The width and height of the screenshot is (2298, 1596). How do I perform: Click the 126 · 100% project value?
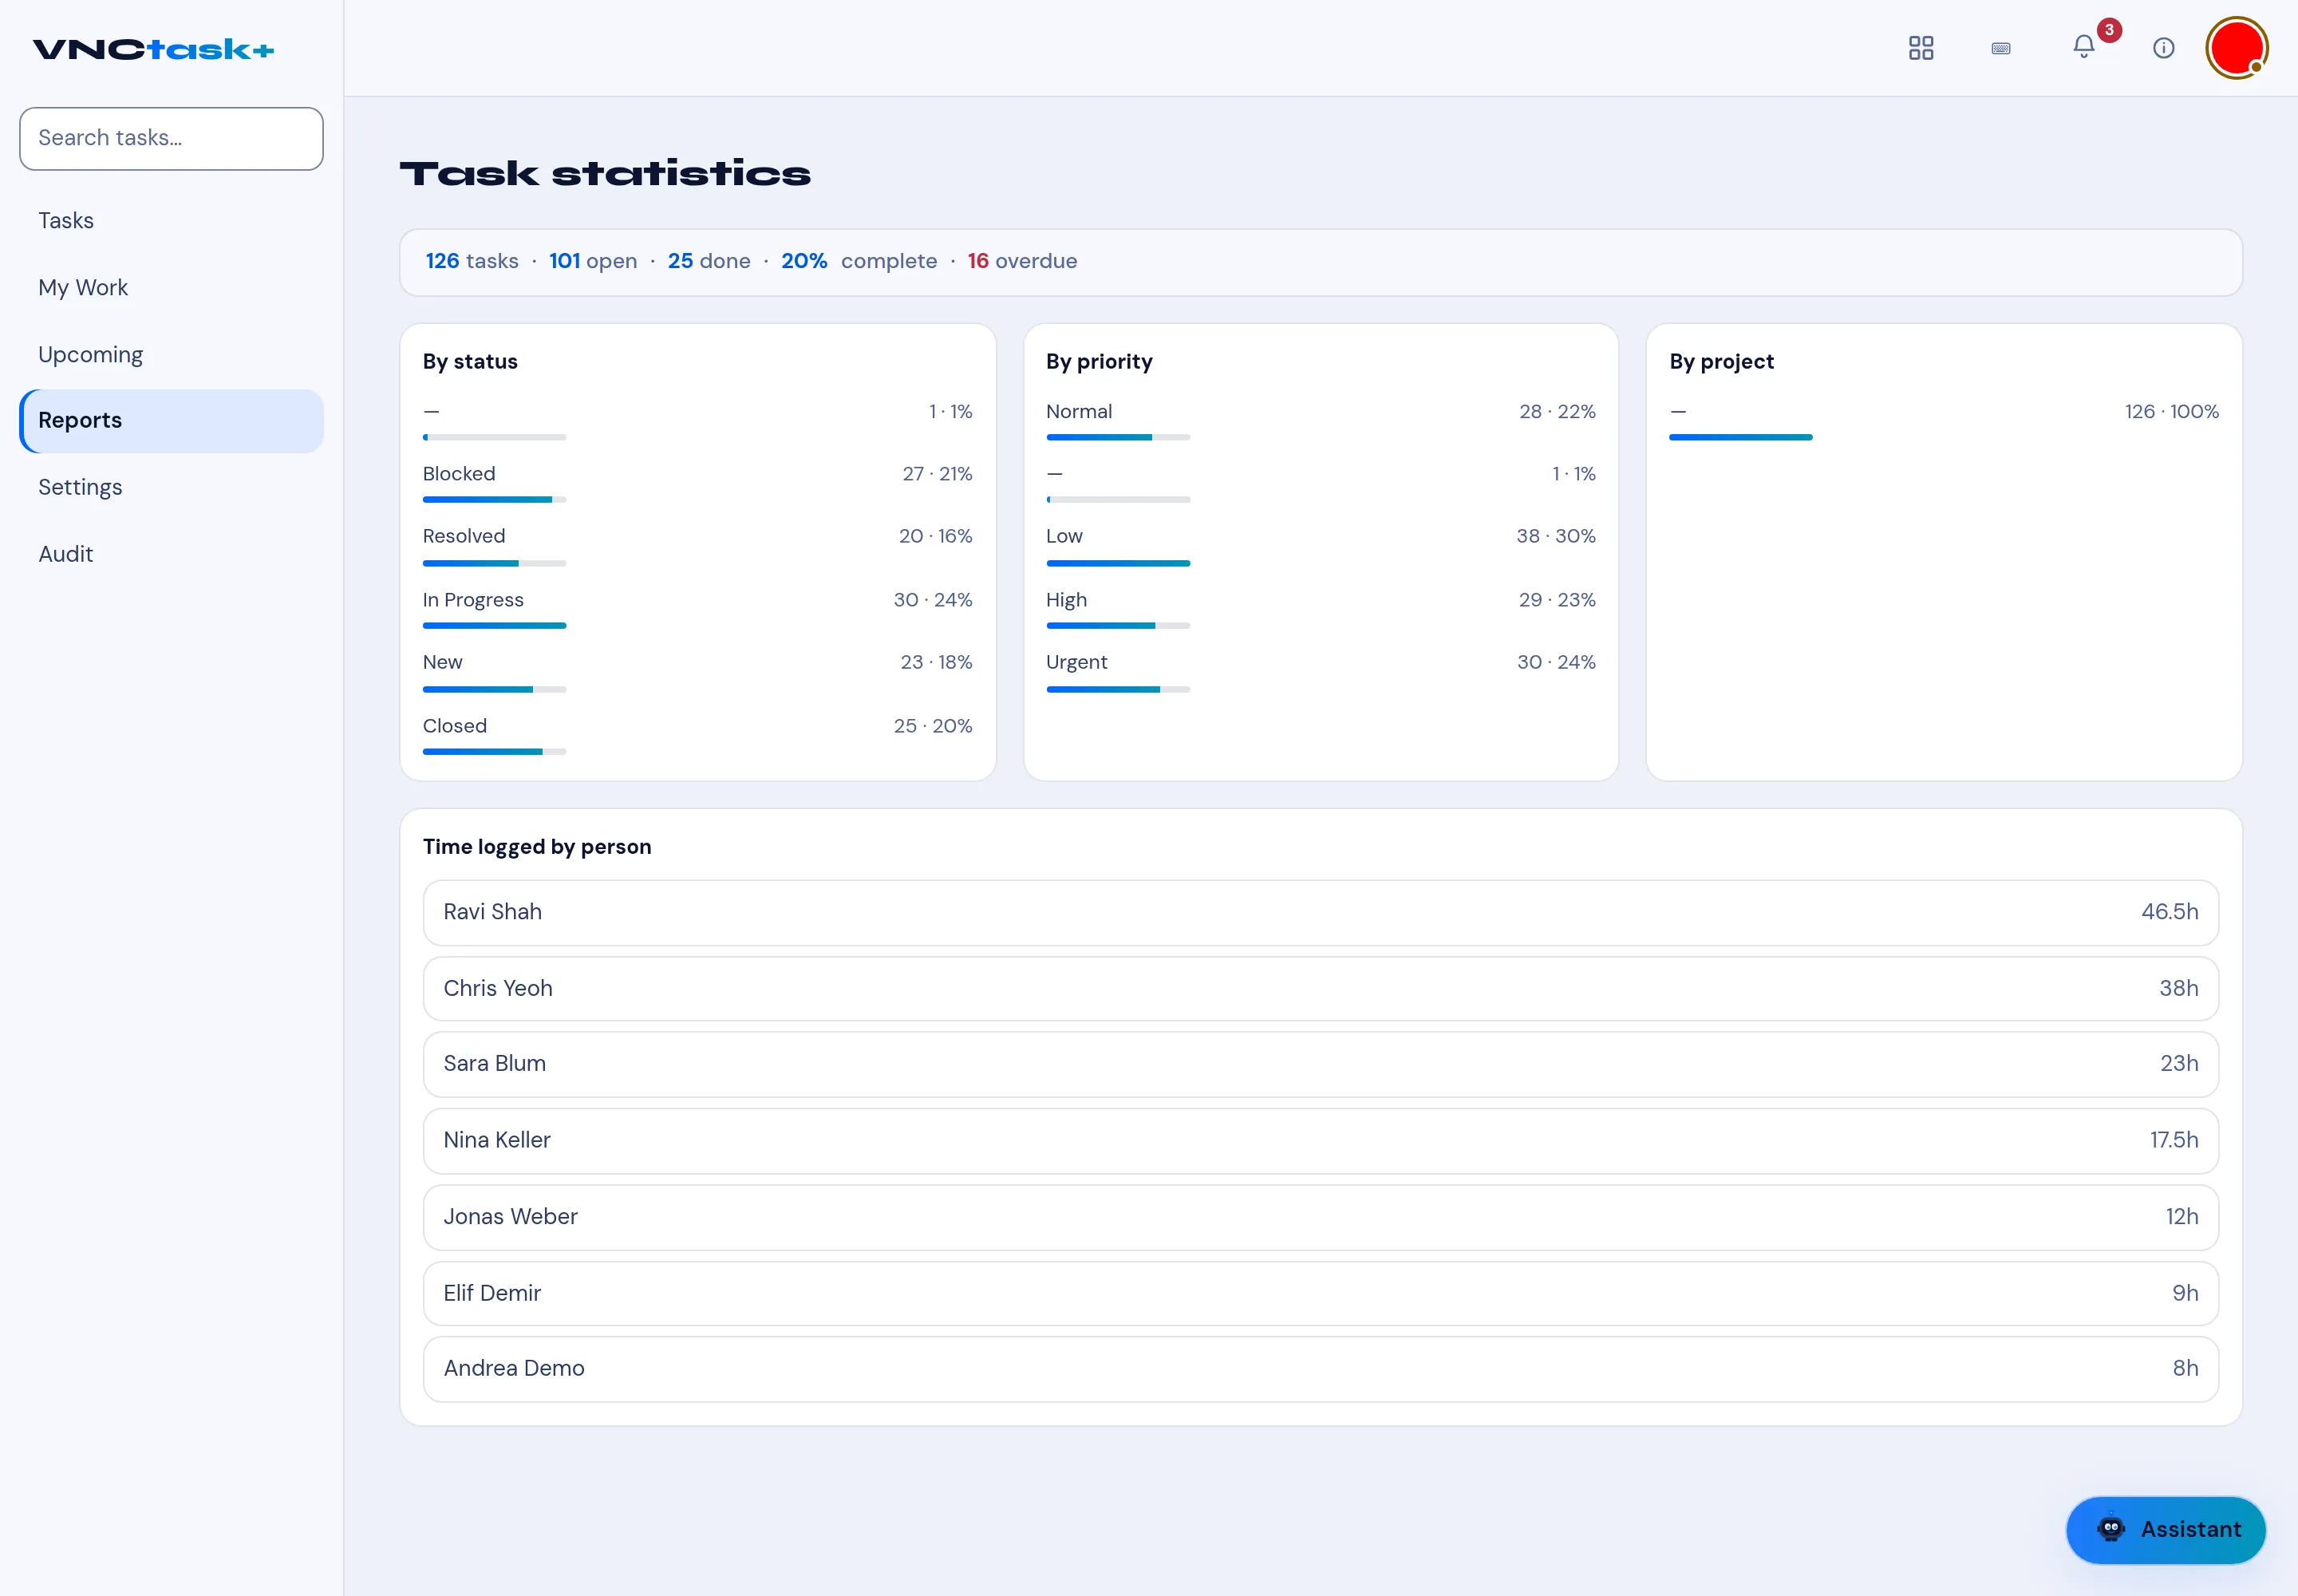(2171, 412)
